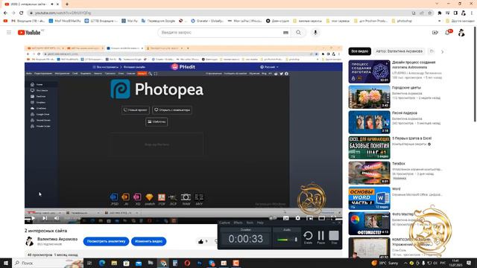477x268 pixels.
Task: Go to the YouTube home logo
Action: click(29, 33)
